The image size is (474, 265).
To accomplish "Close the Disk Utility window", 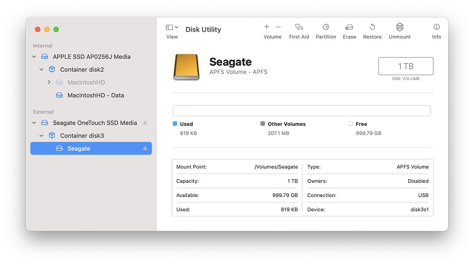I will [37, 30].
